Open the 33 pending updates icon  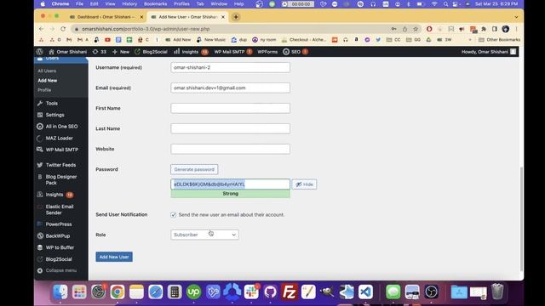click(100, 52)
